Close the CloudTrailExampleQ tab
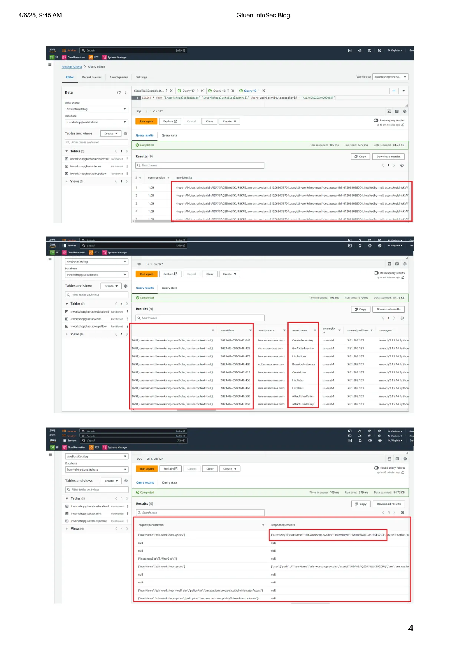 click(171, 91)
